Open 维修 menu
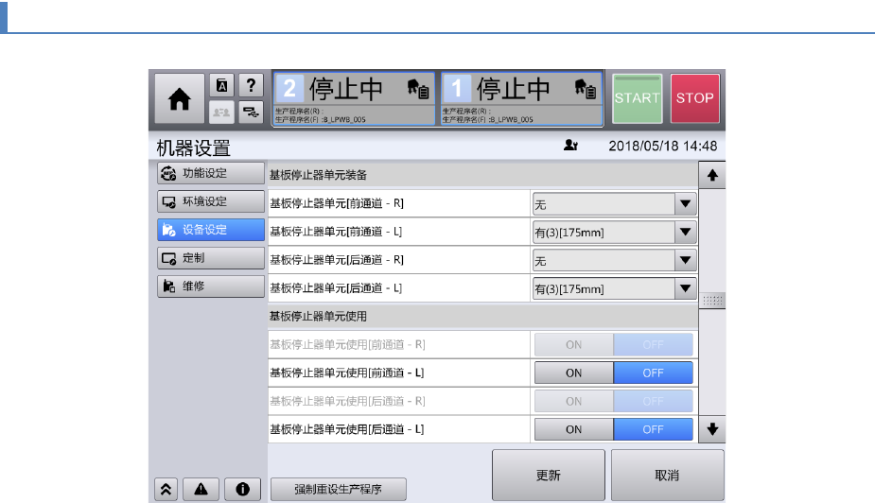This screenshot has height=503, width=875. pyautogui.click(x=211, y=286)
